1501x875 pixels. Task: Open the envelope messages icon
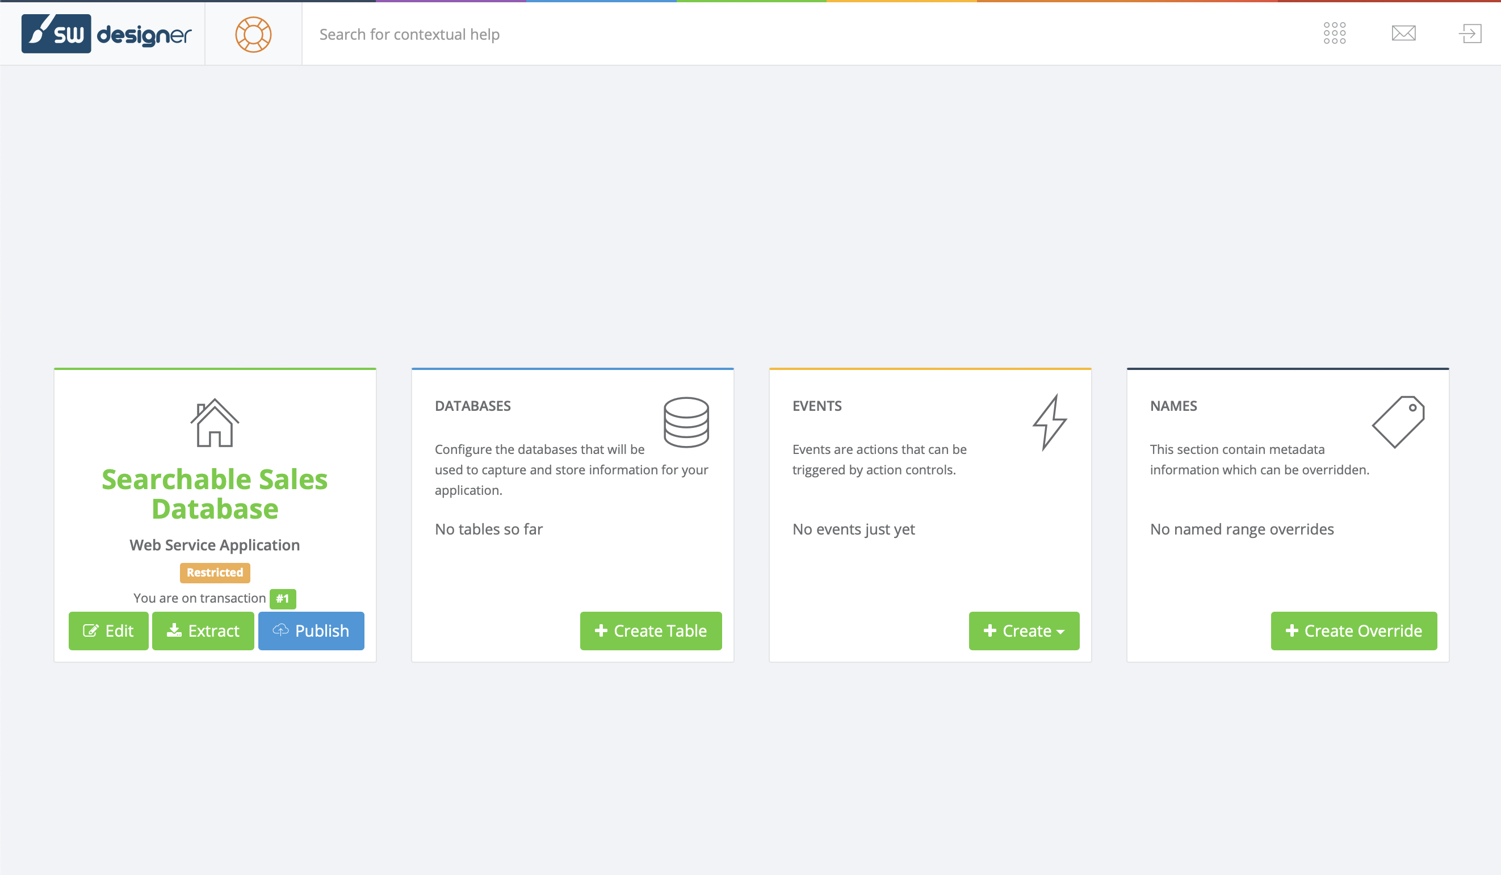pyautogui.click(x=1403, y=33)
